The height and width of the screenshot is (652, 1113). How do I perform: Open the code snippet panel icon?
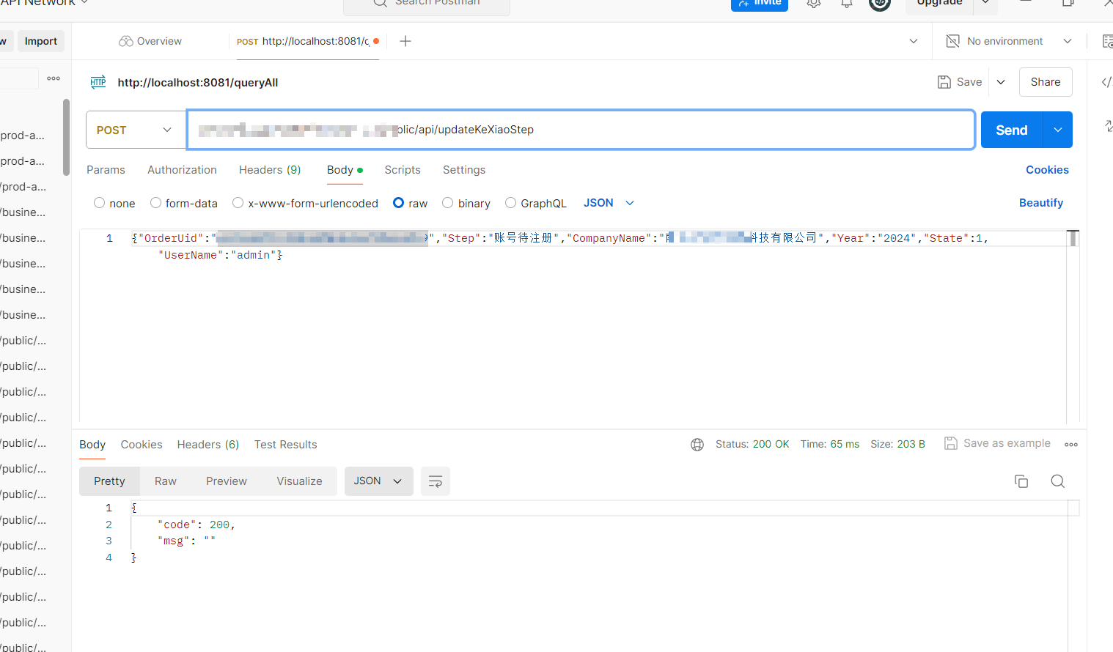1106,82
